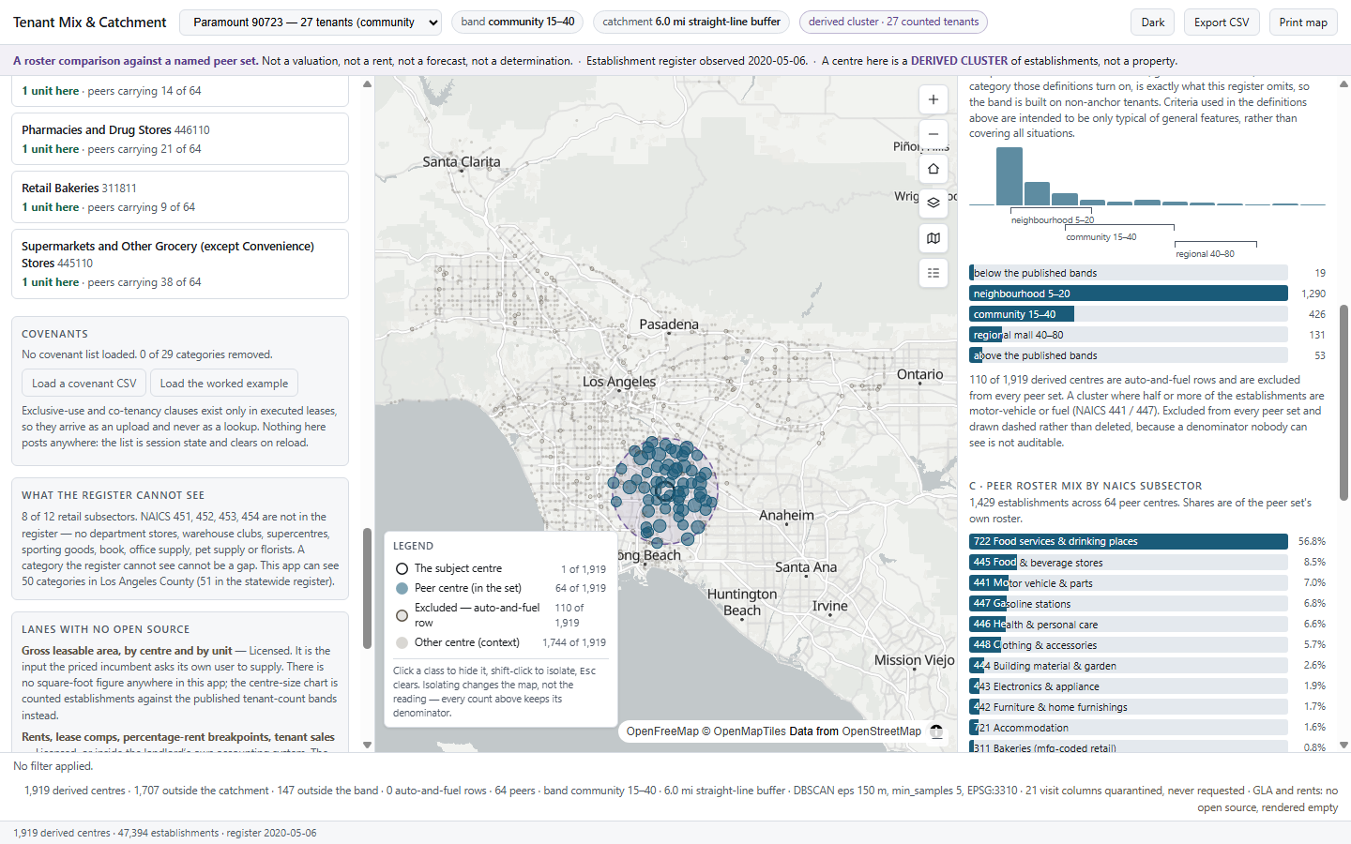Click the catchment 6.0 mi buffer chip

[691, 22]
